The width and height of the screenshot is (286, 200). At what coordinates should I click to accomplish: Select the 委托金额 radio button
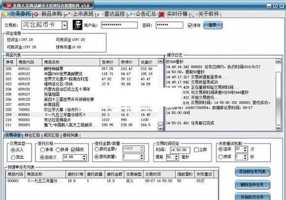(97, 149)
